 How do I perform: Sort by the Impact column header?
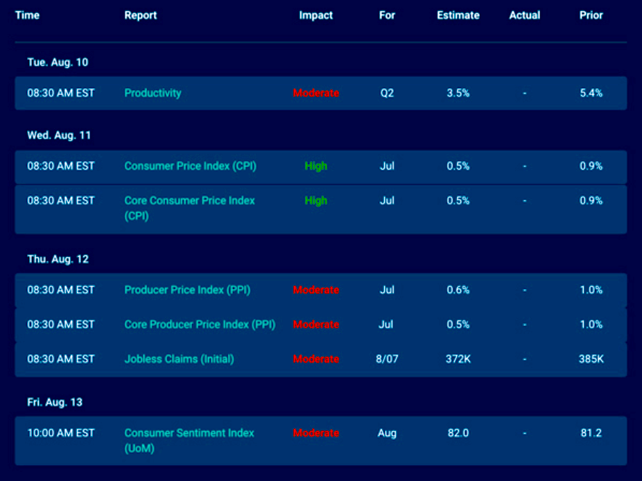point(316,15)
